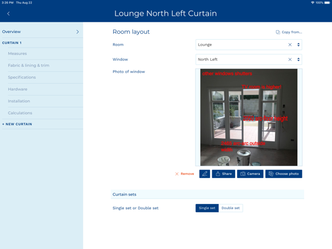The image size is (332, 249).
Task: Open the Overview section
Action: (41, 32)
